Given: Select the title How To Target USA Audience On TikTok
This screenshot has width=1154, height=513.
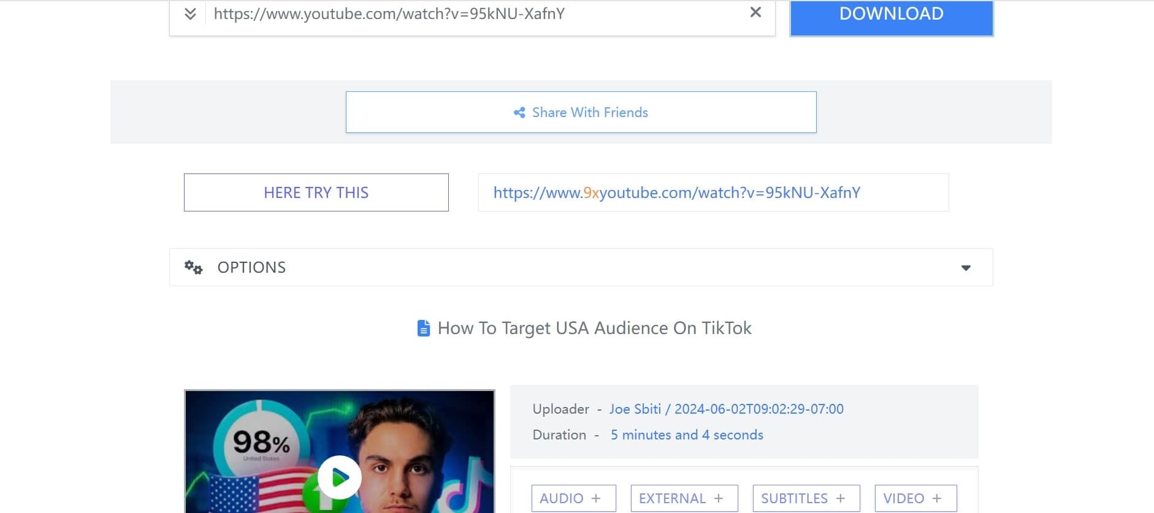Looking at the screenshot, I should 594,328.
